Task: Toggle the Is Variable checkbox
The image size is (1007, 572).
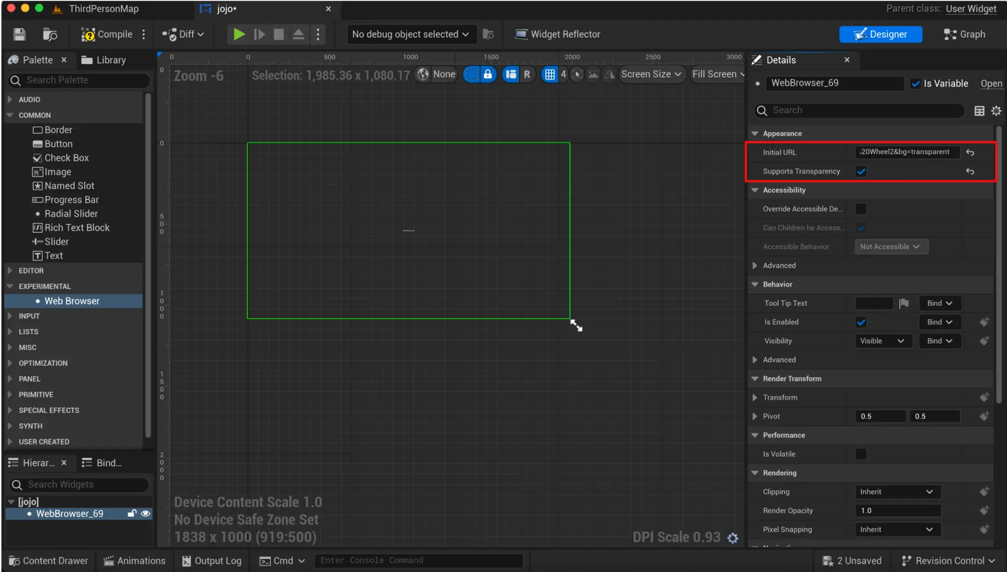Action: click(915, 84)
